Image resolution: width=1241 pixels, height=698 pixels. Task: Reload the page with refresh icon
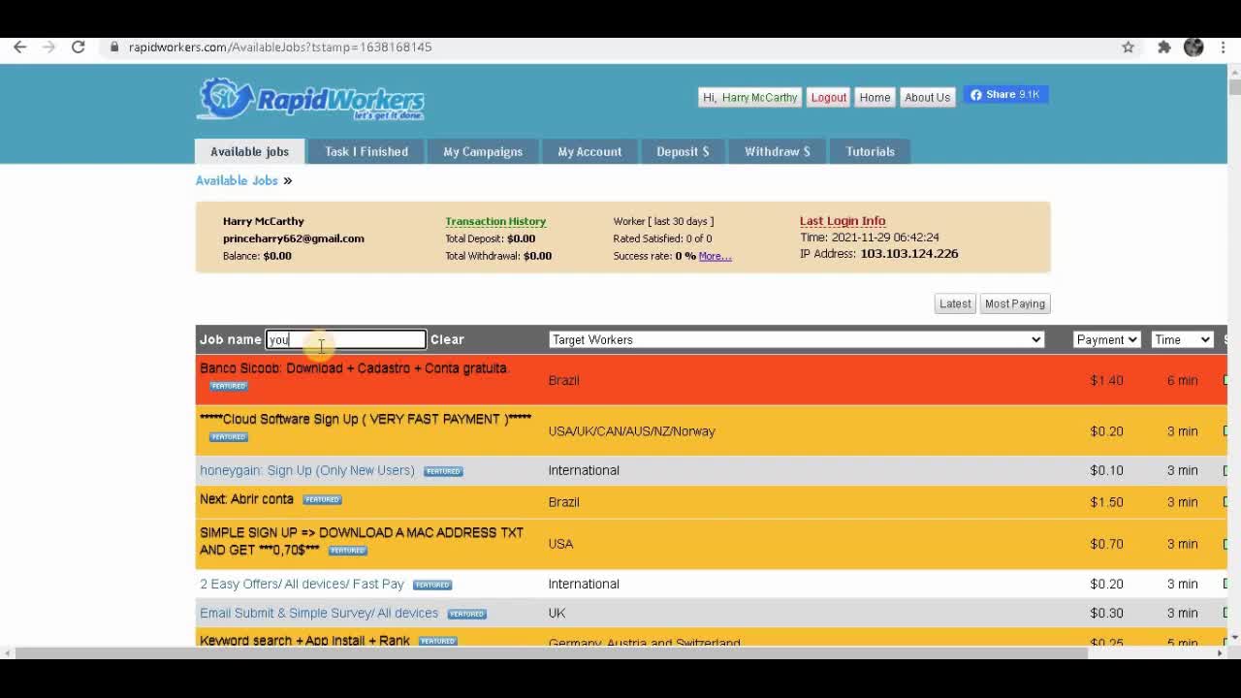[79, 47]
